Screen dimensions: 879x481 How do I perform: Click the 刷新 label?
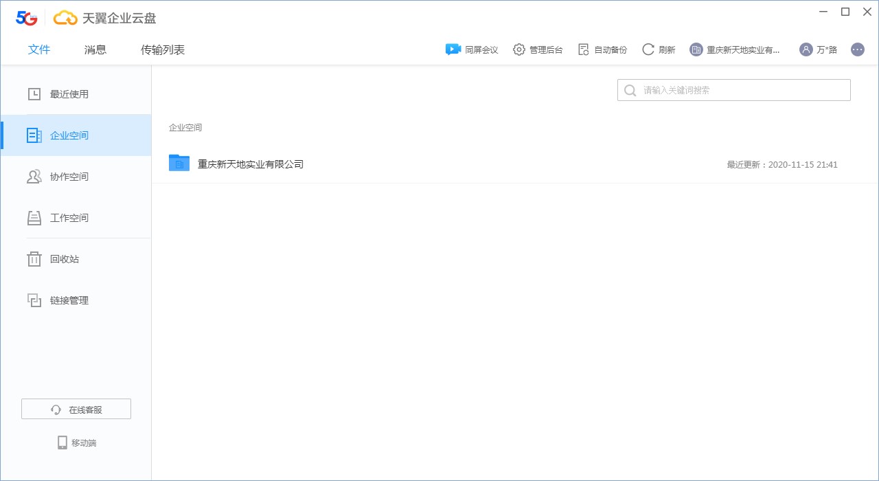[667, 49]
